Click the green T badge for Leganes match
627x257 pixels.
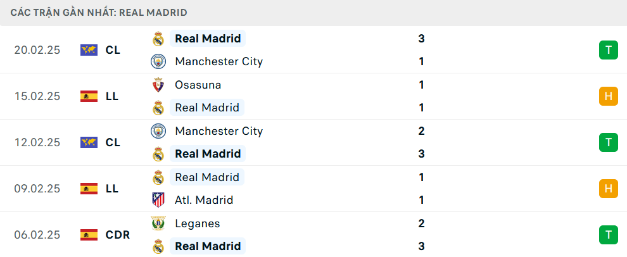(608, 235)
